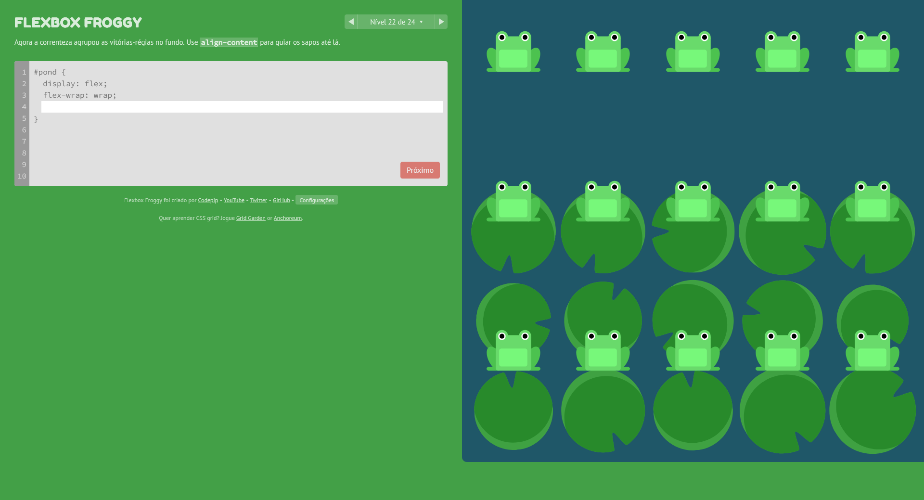Click the fifth frog in the bottom row
The height and width of the screenshot is (500, 924).
[x=873, y=350]
